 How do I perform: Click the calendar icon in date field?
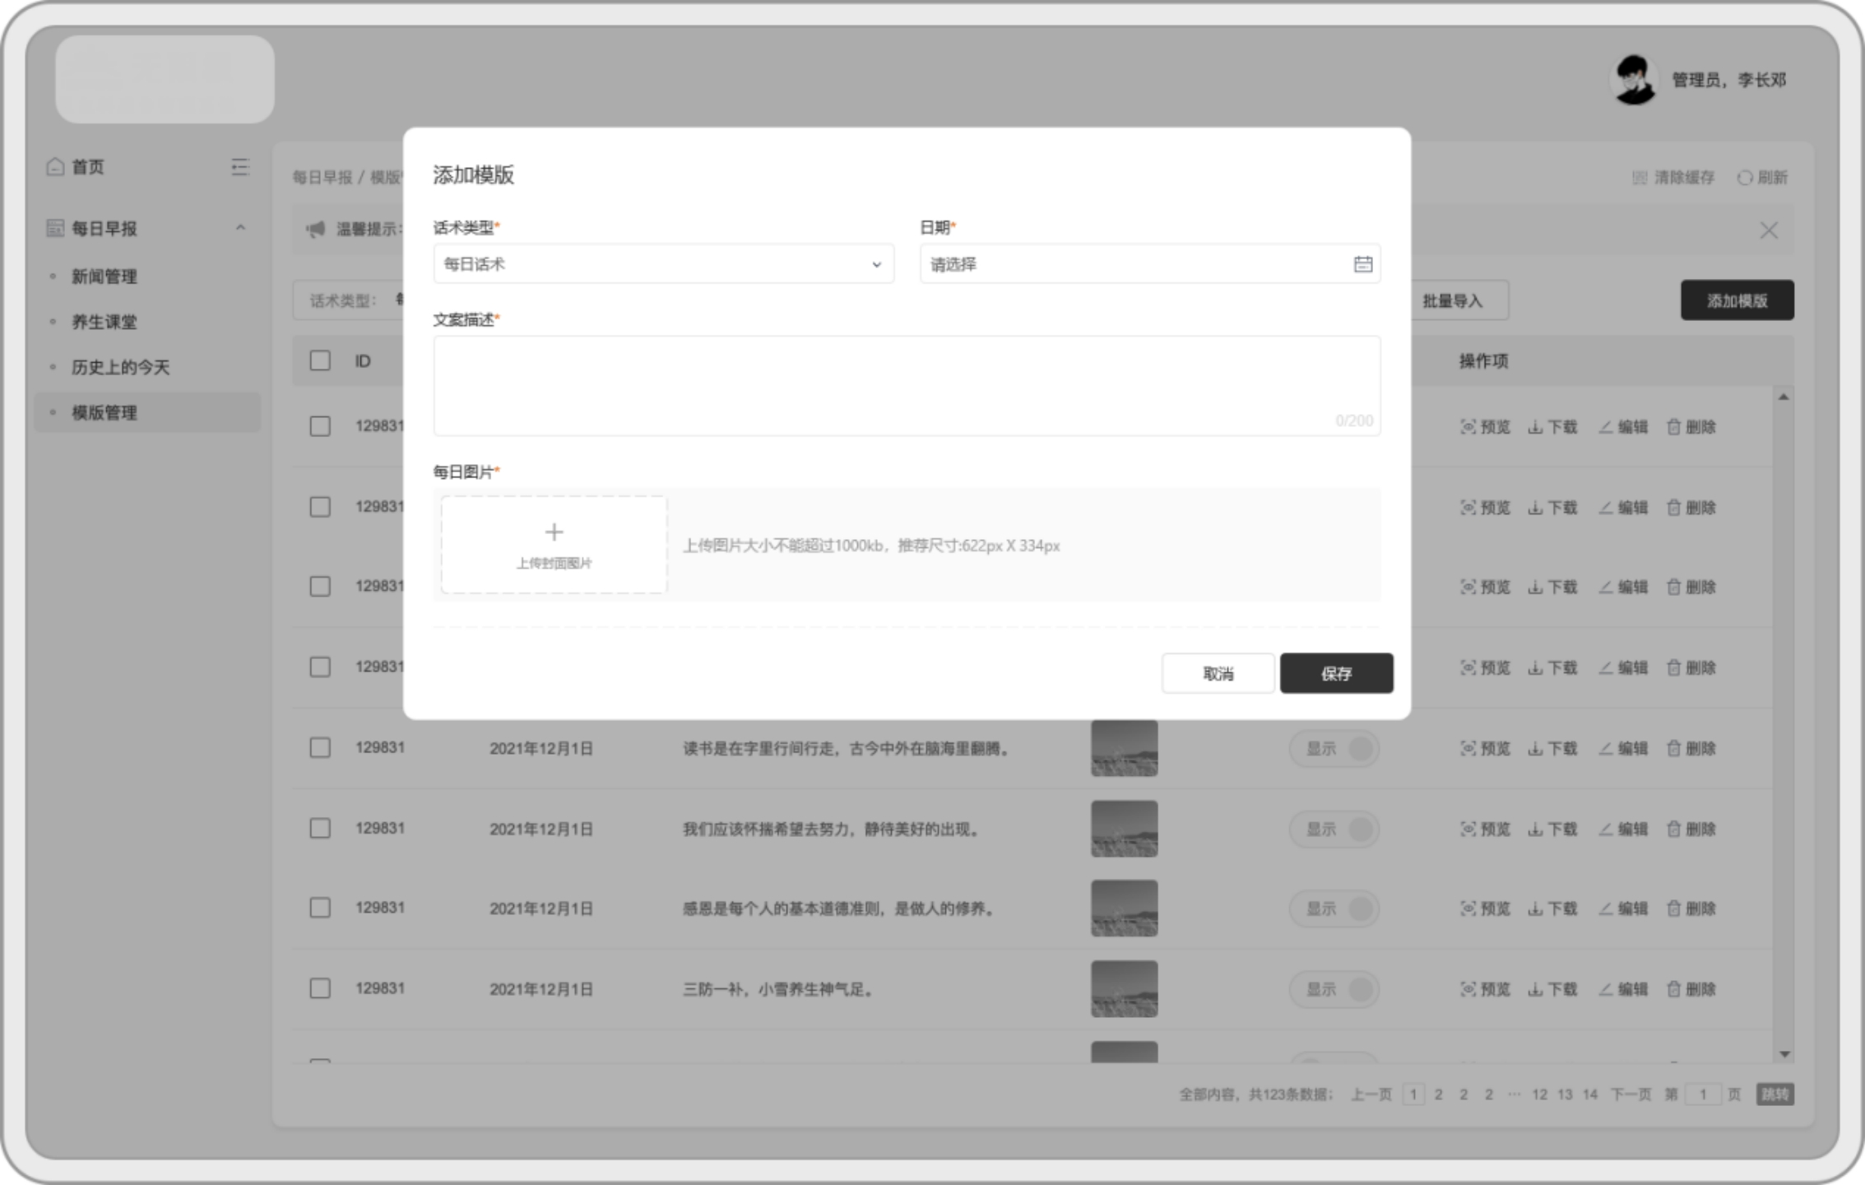(1362, 264)
